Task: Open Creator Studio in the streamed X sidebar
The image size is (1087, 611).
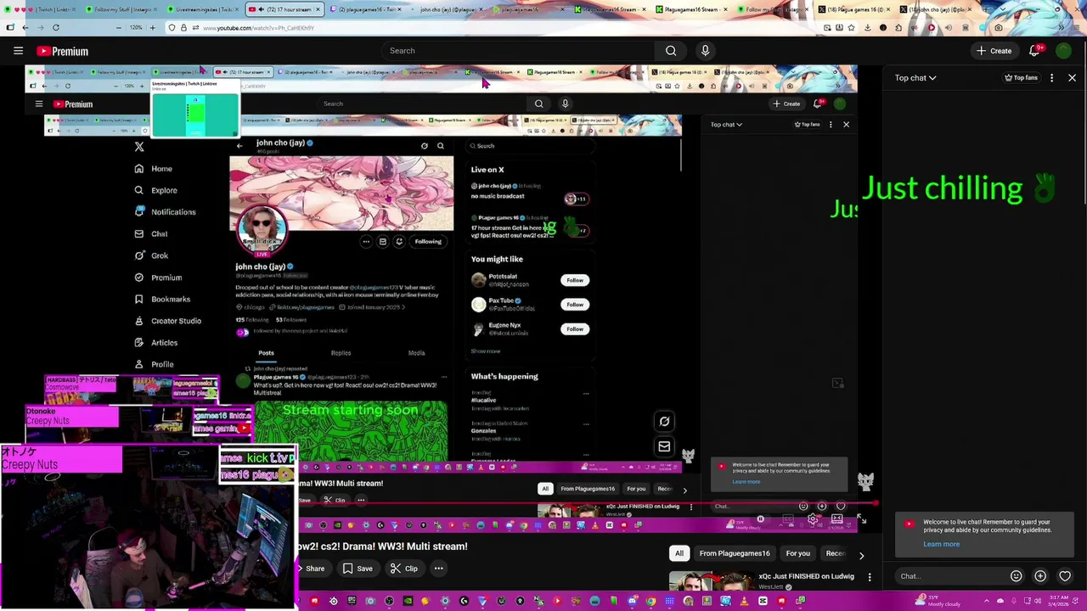Action: [x=168, y=321]
